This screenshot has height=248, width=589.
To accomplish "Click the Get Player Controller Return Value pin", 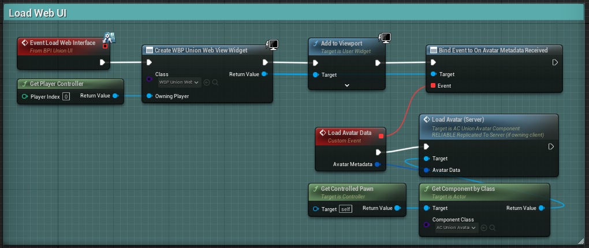I will (x=115, y=96).
